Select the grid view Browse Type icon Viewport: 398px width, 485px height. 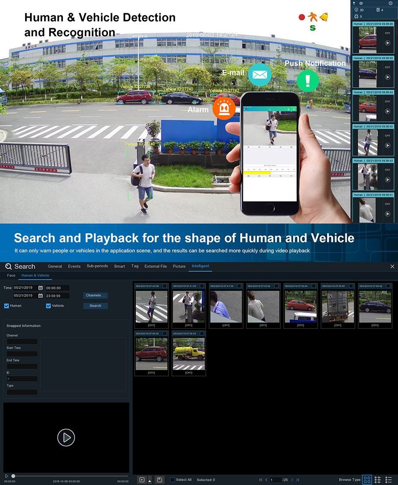point(367,479)
